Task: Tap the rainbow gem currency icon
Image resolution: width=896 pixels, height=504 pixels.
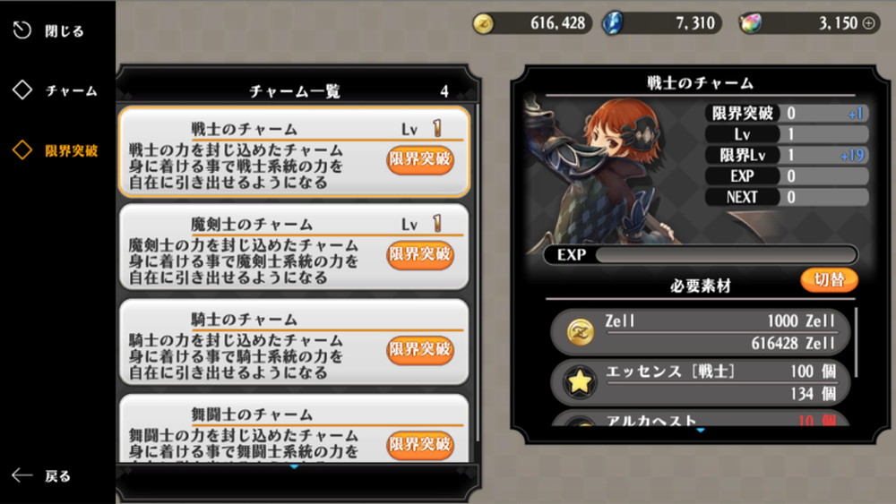Action: point(750,23)
